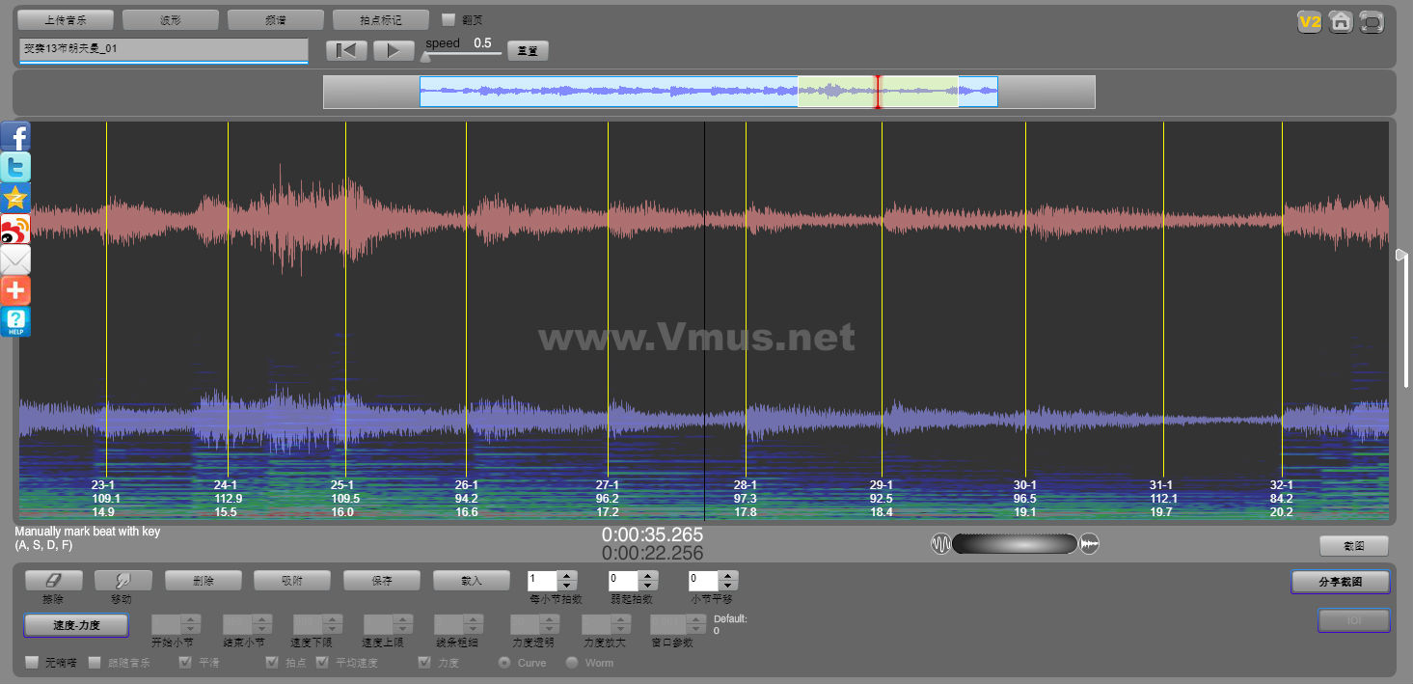The image size is (1413, 684).
Task: Click the waveform icon left of contrast slider
Action: pyautogui.click(x=940, y=544)
